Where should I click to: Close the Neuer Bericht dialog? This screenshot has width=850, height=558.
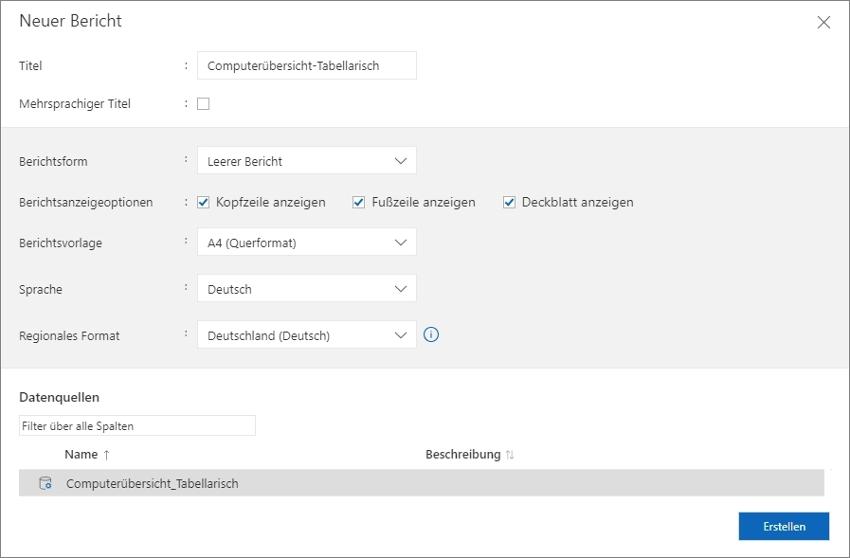pos(823,23)
